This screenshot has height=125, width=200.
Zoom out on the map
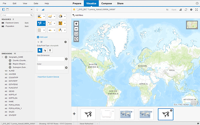click(76, 29)
